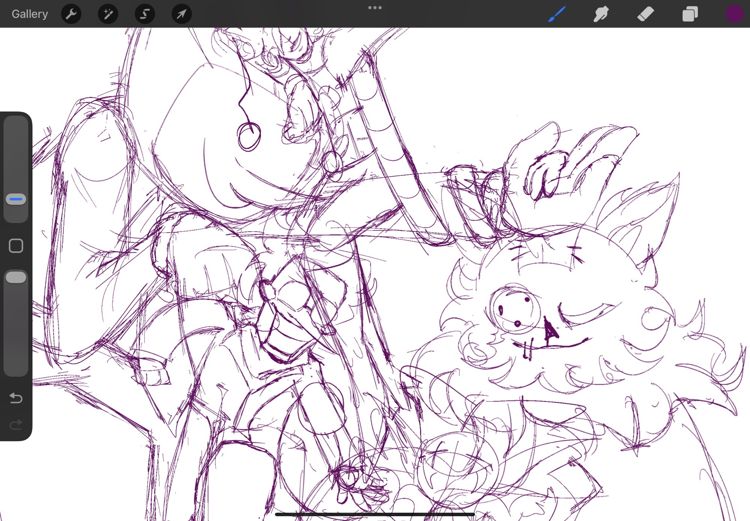Activate the Selection tool

[x=145, y=14]
